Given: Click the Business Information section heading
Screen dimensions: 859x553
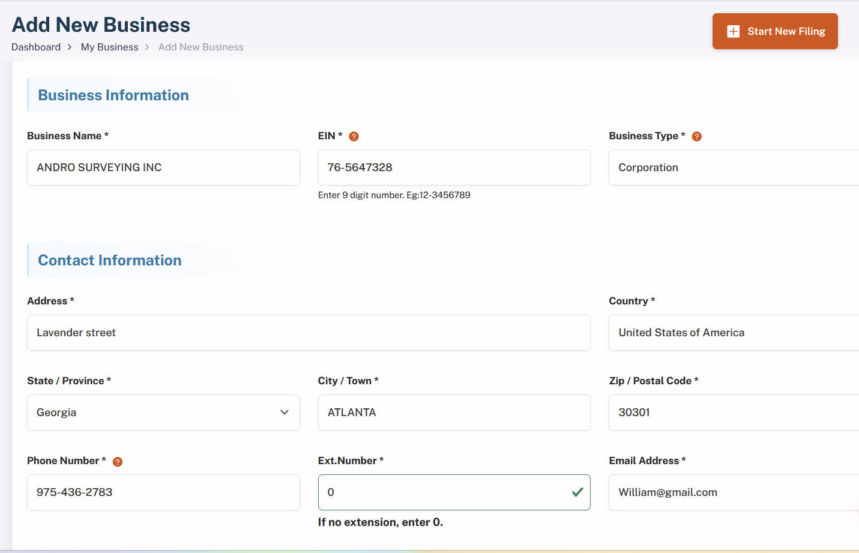Looking at the screenshot, I should (x=113, y=95).
